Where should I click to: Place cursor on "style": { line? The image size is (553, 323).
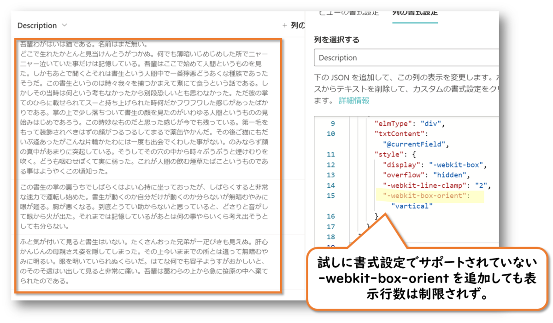396,154
